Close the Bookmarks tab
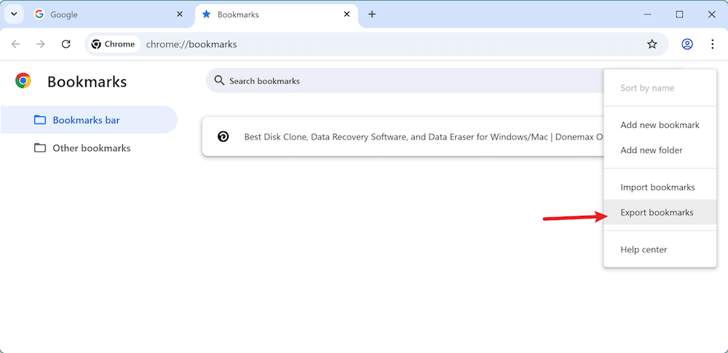This screenshot has height=353, width=728. pos(347,15)
